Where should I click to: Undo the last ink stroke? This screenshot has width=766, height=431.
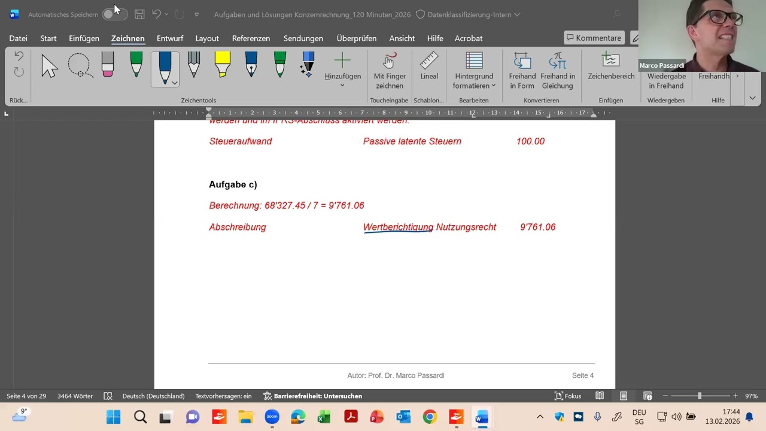pos(19,56)
